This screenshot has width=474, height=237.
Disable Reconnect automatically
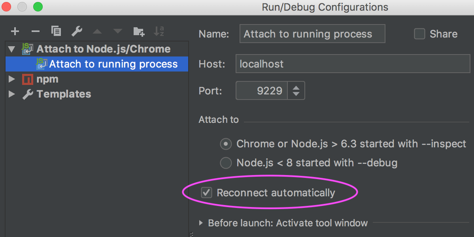pos(206,193)
